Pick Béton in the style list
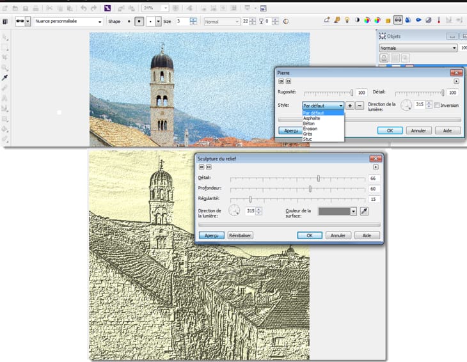Screen dimensions: 467x362 [x=310, y=123]
